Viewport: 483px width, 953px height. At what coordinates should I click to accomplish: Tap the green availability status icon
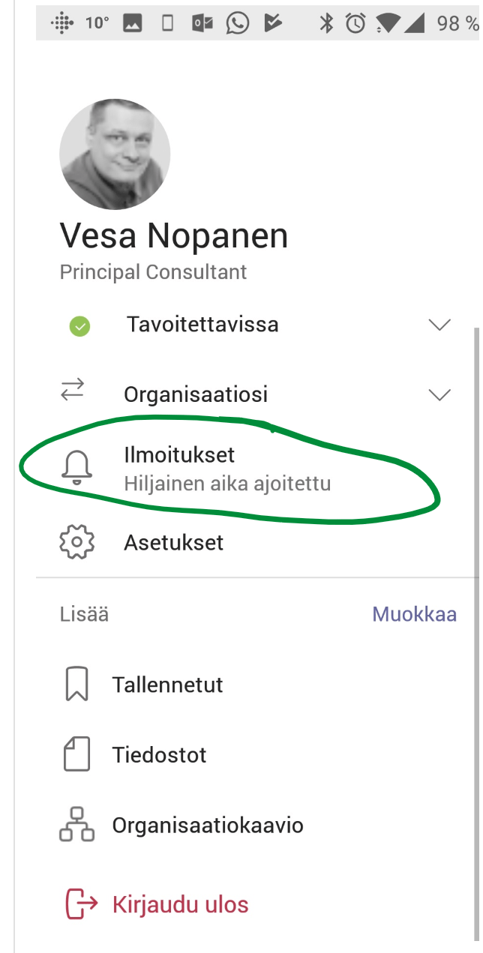pos(79,326)
